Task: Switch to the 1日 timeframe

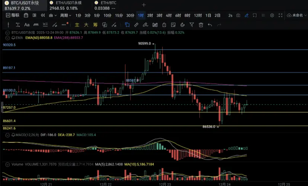Action: (x=208, y=15)
